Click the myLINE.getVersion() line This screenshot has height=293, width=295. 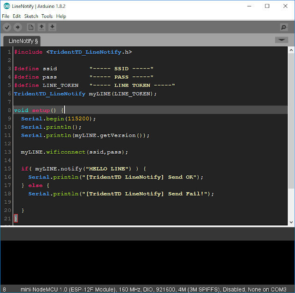coord(85,136)
